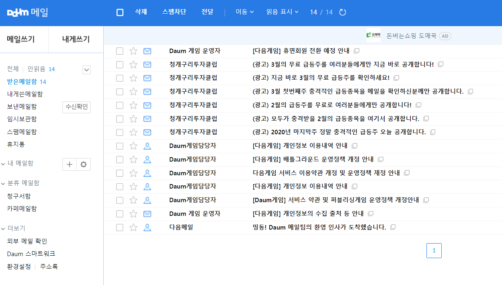Click envelope icon of 휴면회원 전환 예정 안내
Screen dimensions: 502x285
pyautogui.click(x=148, y=51)
